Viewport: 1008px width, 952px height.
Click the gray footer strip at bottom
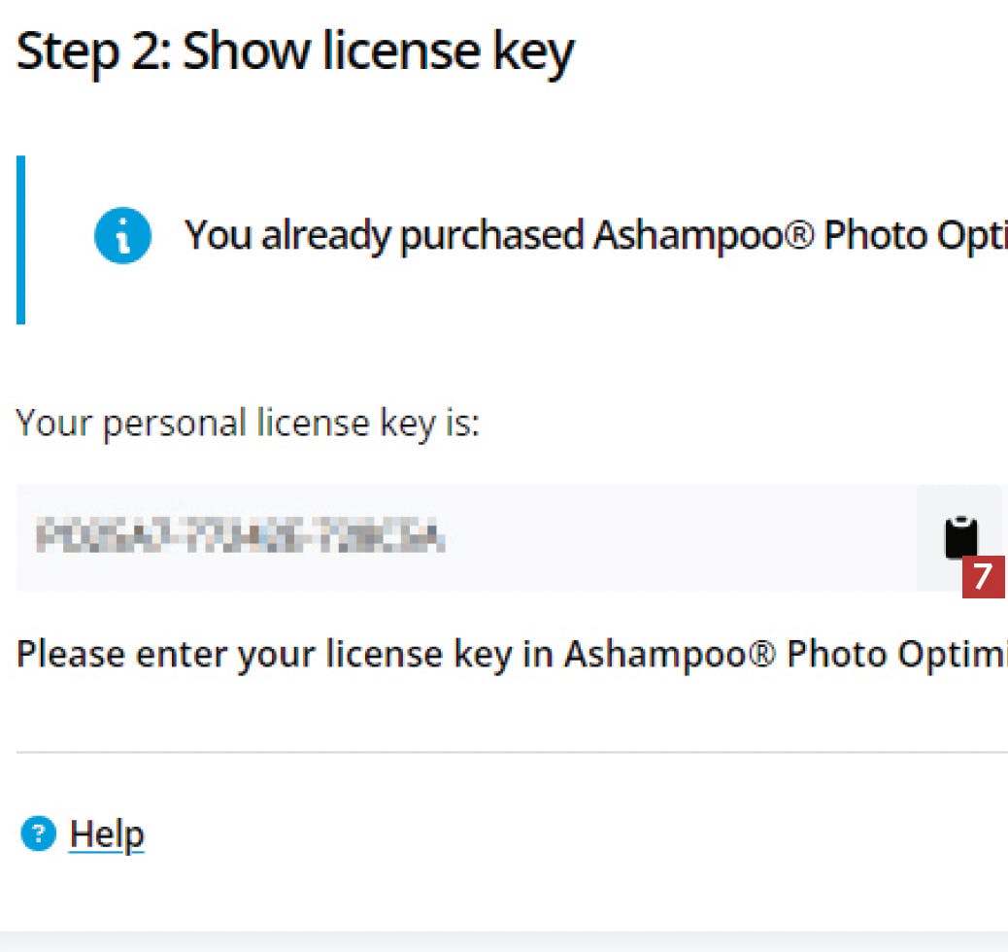coord(504,941)
